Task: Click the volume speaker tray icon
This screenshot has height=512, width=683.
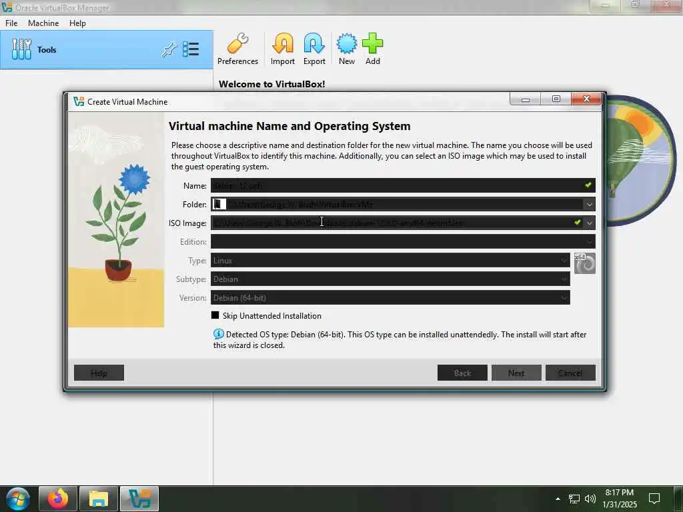Action: click(x=590, y=499)
